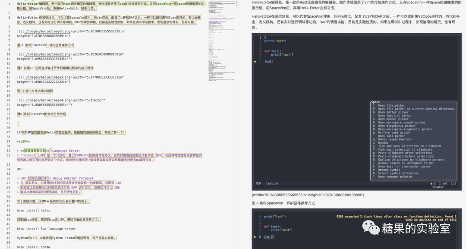Open the ./images/media/image1.png link in source
The width and height of the screenshot is (466, 249).
click(47, 31)
